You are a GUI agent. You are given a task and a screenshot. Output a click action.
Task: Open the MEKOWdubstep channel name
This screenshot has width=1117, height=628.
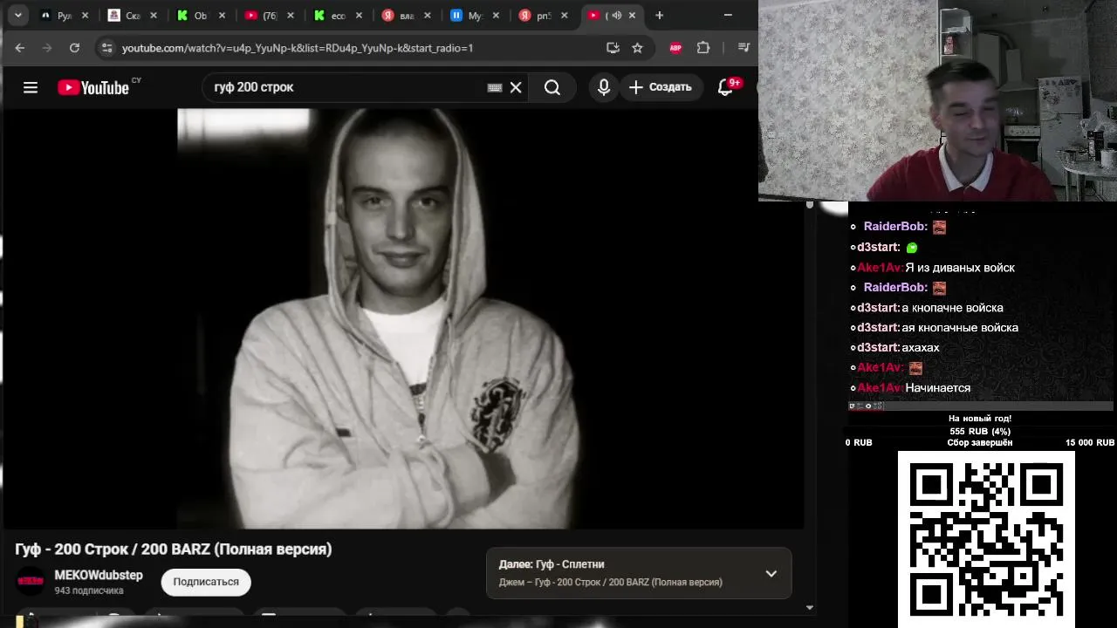pos(99,576)
